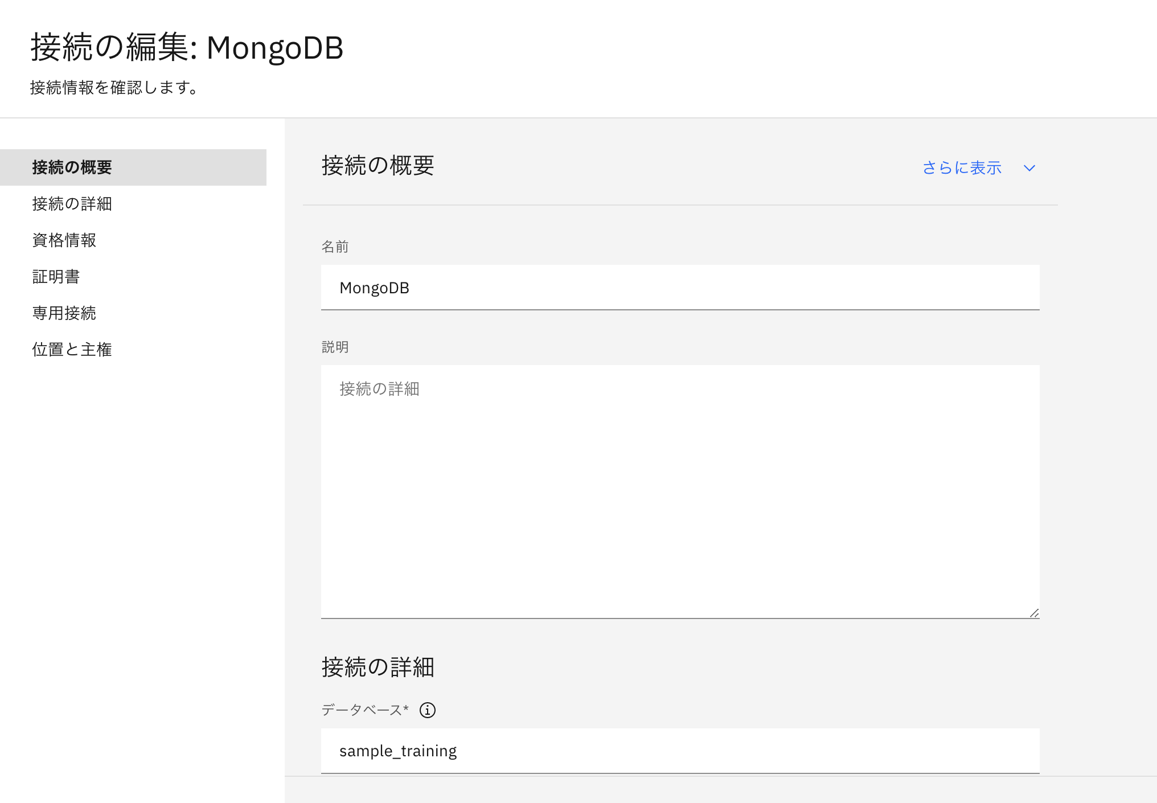Open the 接続の詳細 sidebar section
The height and width of the screenshot is (803, 1157).
(x=72, y=204)
